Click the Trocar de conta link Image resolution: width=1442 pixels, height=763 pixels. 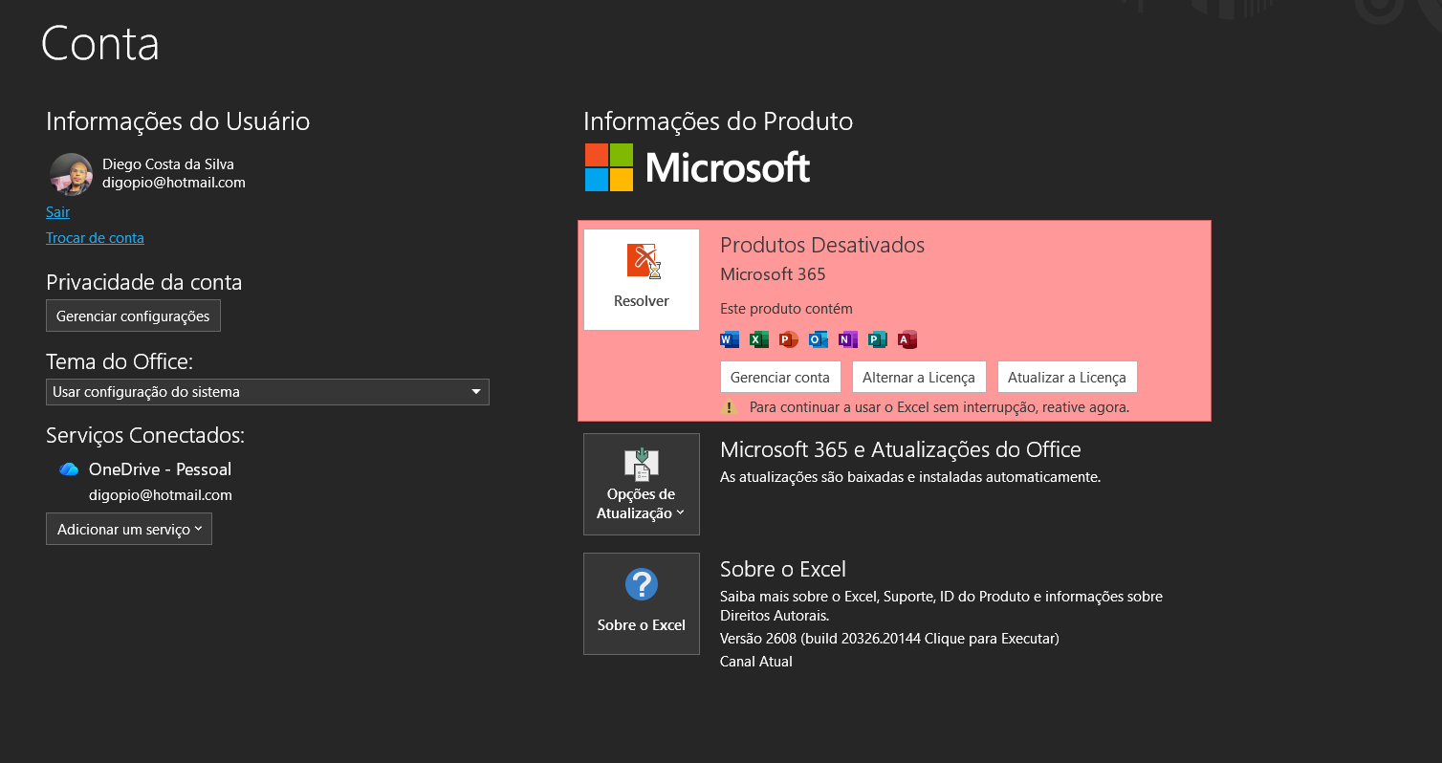[95, 238]
